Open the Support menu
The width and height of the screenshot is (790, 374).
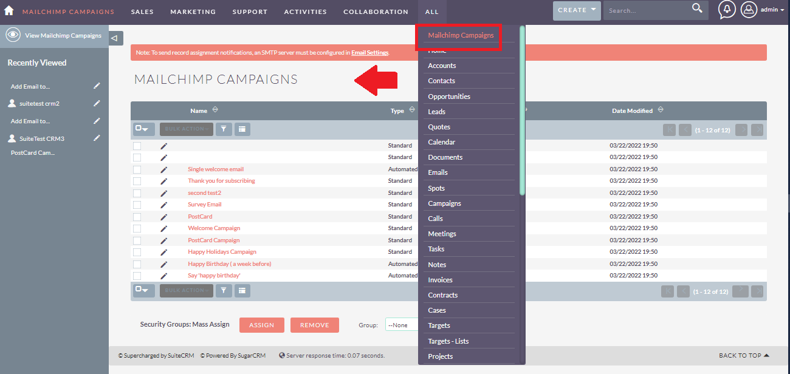tap(250, 12)
